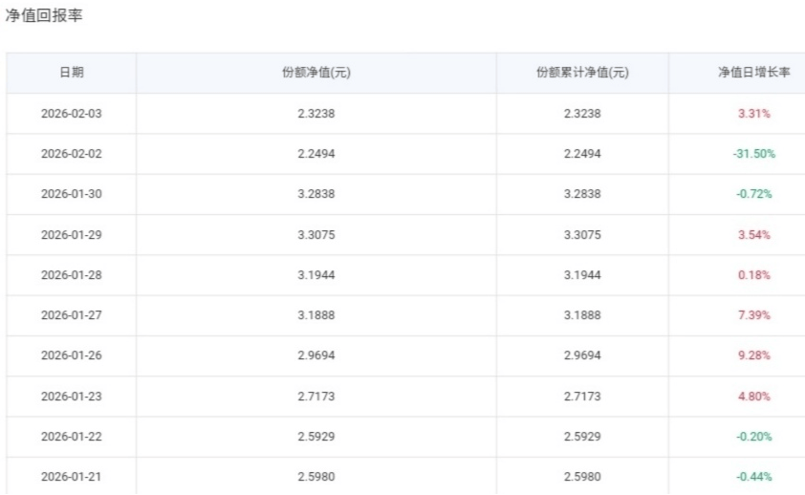Select the 2026-01-21 date cell

[x=71, y=477]
